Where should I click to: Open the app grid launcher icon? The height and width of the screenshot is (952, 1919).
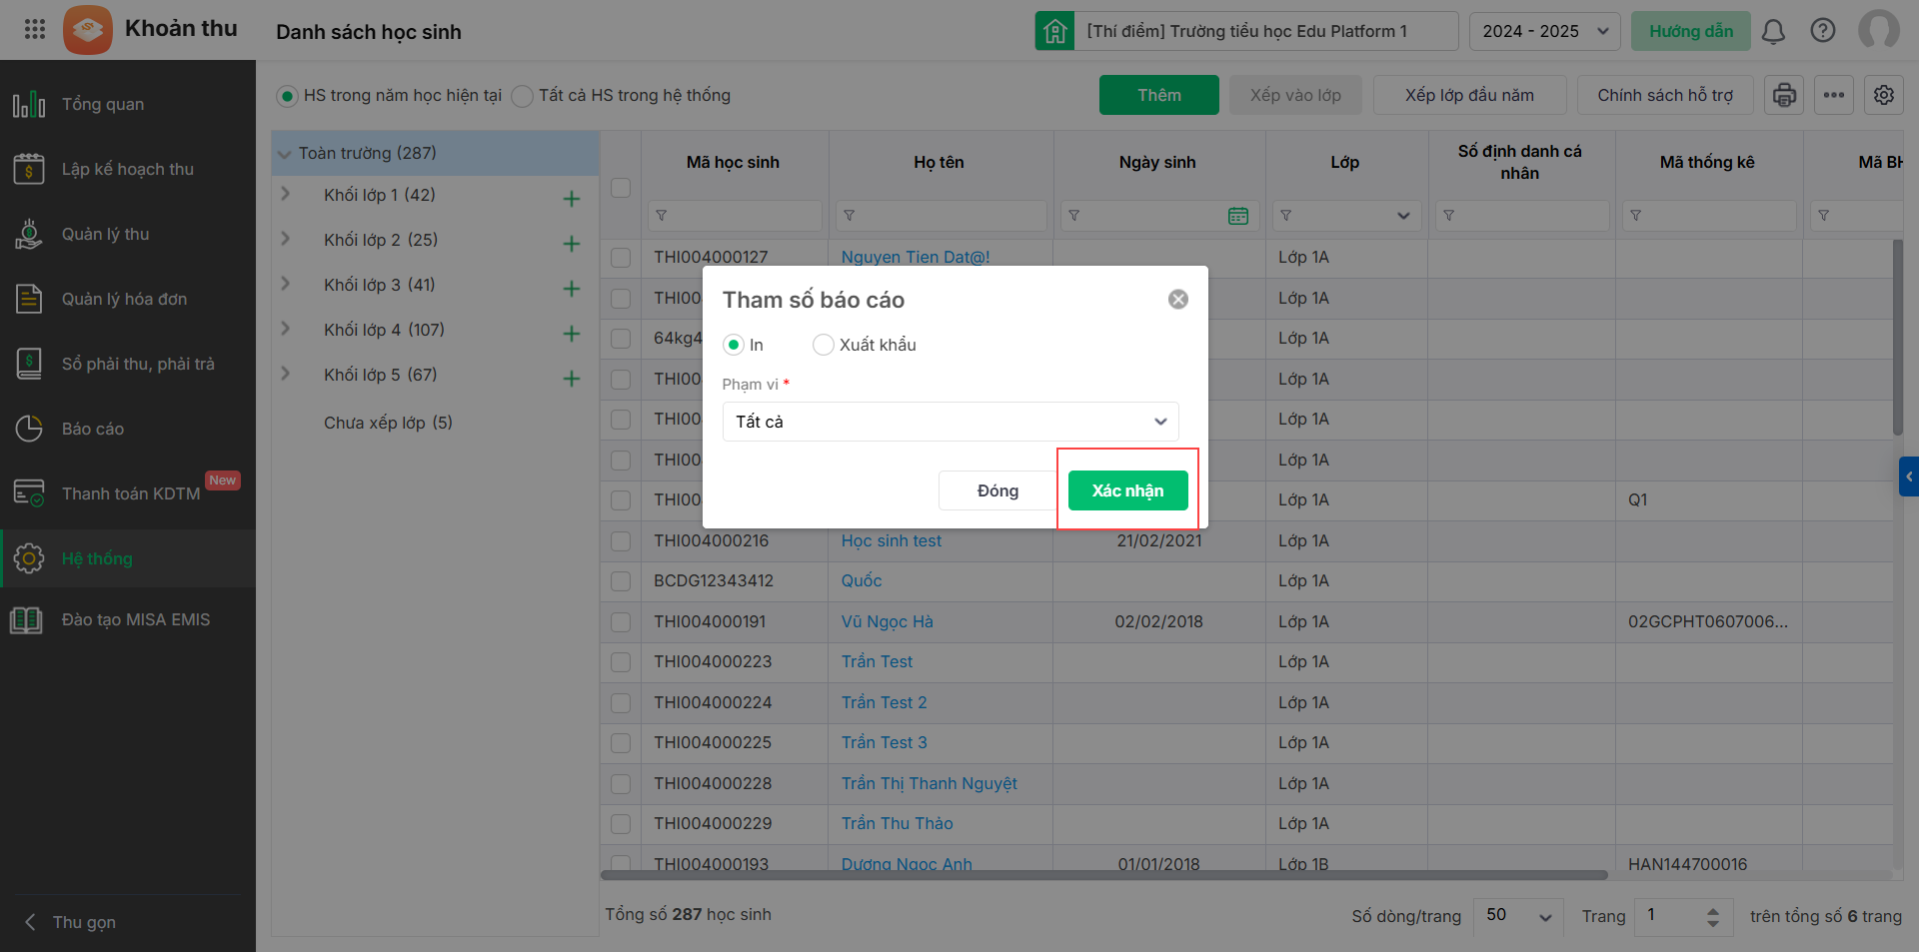[35, 29]
